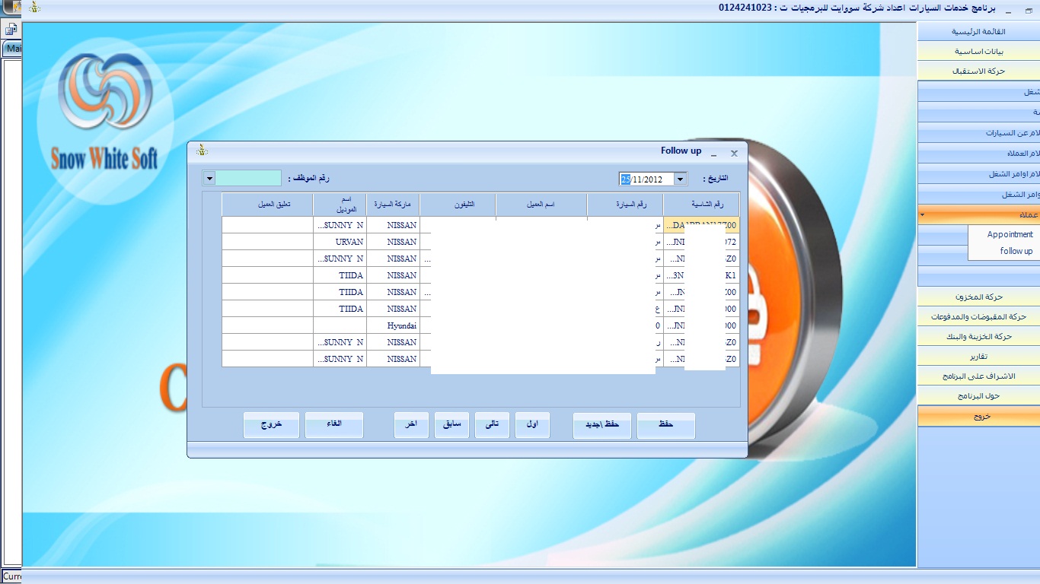Click the Follow up dialog title icon

[x=202, y=151]
